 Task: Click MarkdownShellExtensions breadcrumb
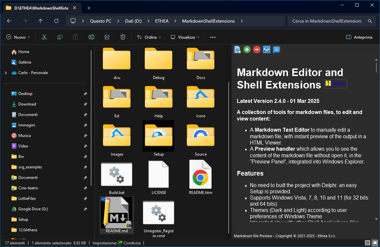point(208,21)
